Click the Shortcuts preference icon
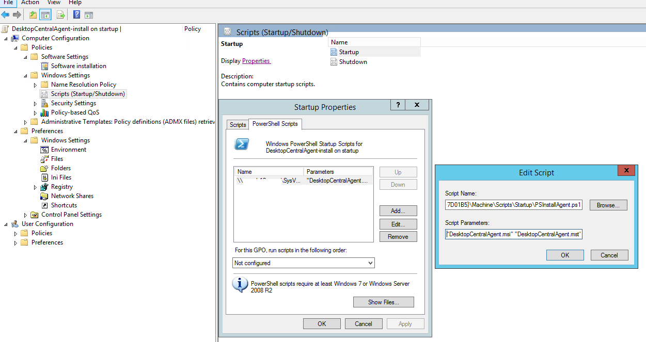Screen dimensions: 646x342 [45, 205]
